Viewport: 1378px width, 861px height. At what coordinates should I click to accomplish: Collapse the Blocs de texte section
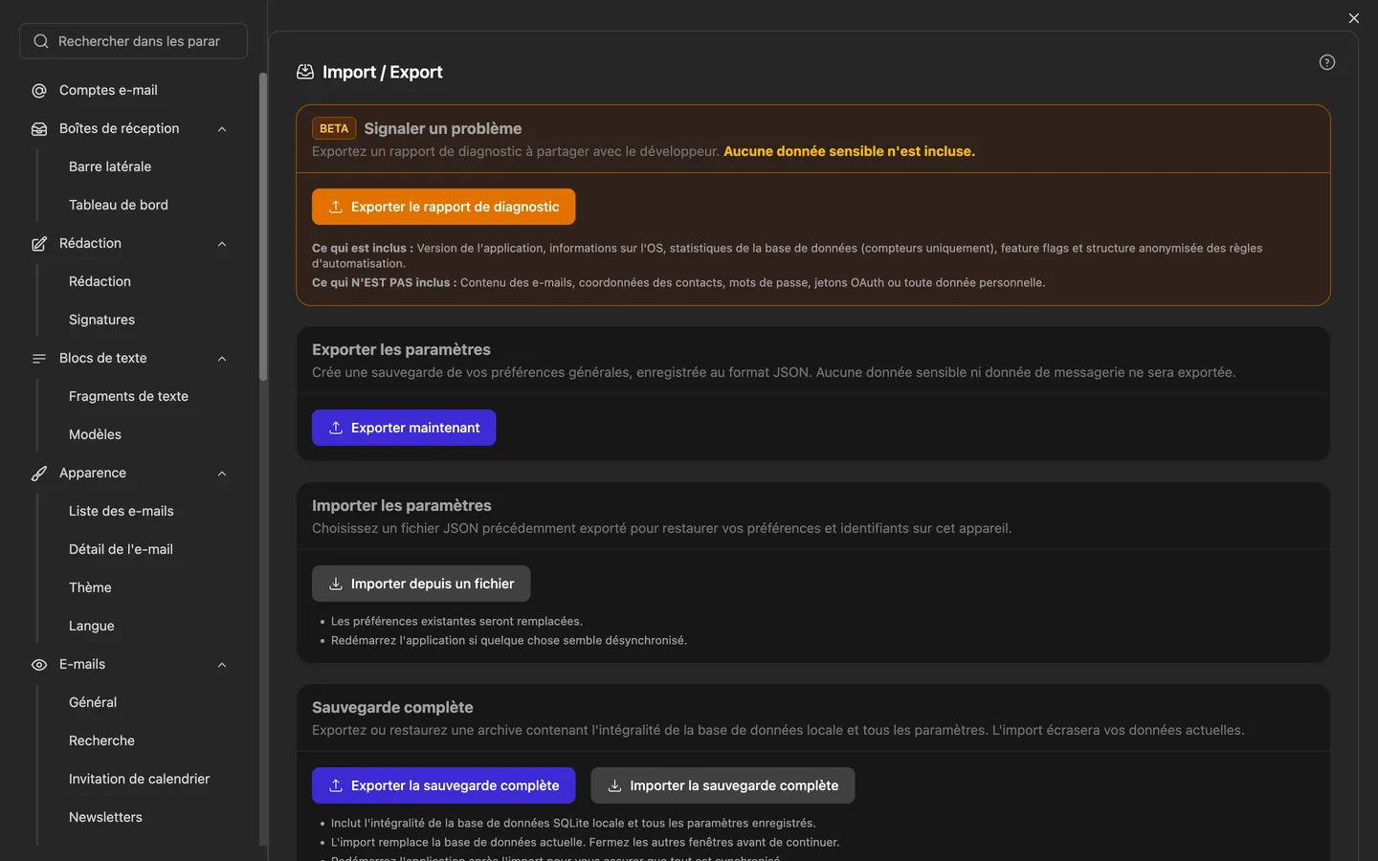(x=222, y=359)
